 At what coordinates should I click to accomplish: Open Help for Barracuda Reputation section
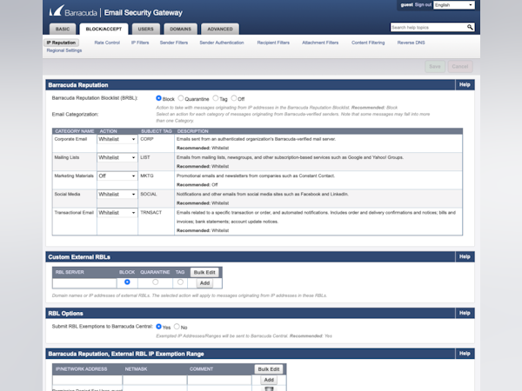[465, 85]
